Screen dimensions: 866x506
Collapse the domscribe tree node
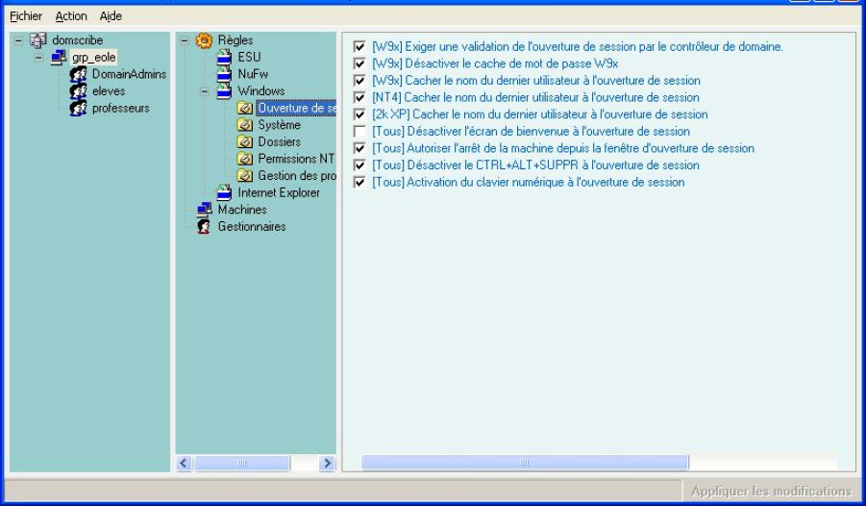coord(19,40)
